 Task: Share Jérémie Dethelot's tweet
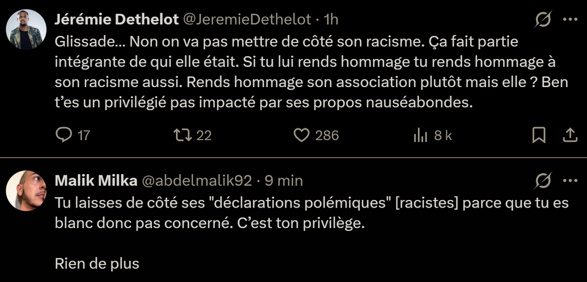coord(570,135)
